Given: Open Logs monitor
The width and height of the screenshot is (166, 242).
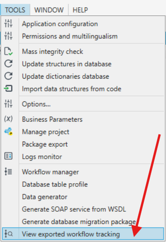Looking at the screenshot, I should (x=83, y=157).
